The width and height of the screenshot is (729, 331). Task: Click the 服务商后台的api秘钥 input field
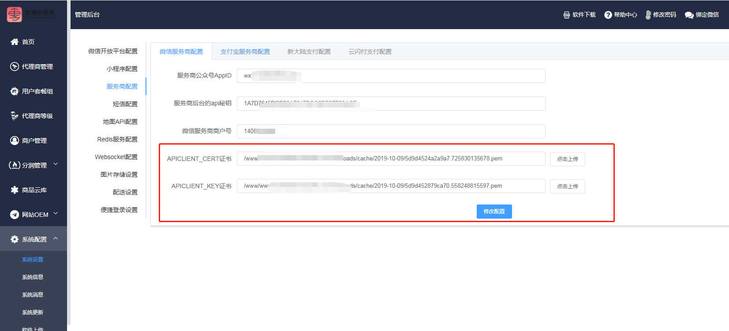tap(391, 104)
